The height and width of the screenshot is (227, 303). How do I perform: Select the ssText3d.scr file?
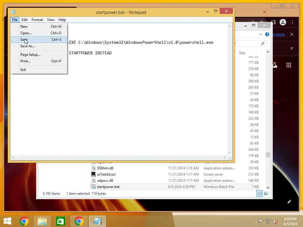click(x=106, y=174)
